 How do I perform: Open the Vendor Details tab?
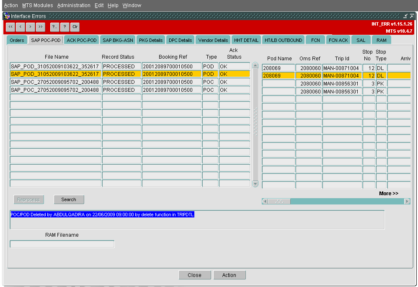pyautogui.click(x=213, y=40)
